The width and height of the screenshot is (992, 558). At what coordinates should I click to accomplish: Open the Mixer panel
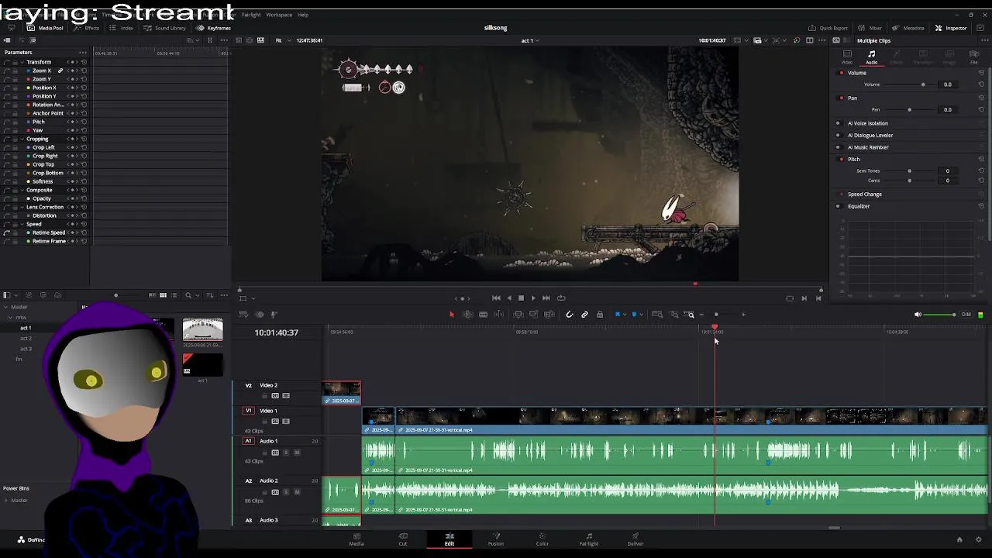click(870, 28)
